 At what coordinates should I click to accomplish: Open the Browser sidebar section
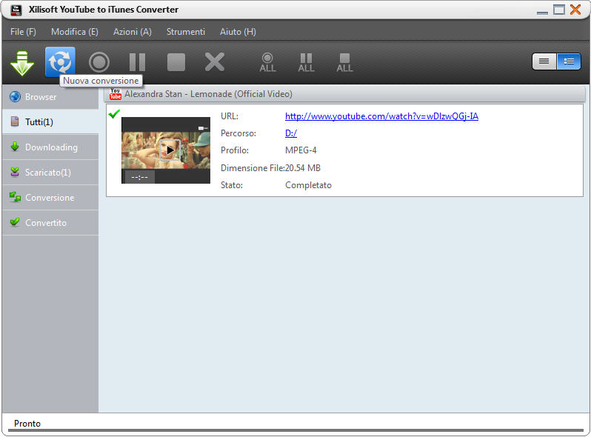[50, 97]
